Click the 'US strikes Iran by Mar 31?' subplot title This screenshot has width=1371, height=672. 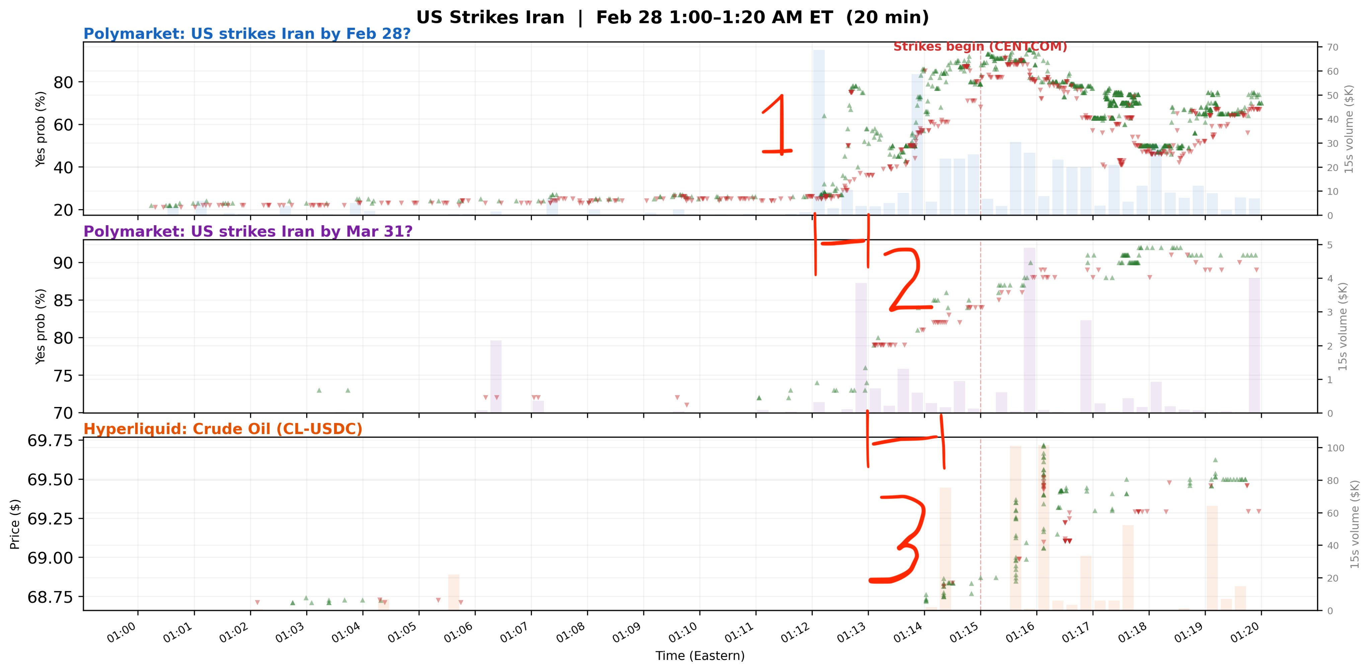point(248,232)
